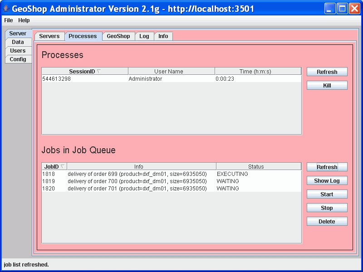
Task: Select job 1820 ID cell
Action: [x=54, y=189]
